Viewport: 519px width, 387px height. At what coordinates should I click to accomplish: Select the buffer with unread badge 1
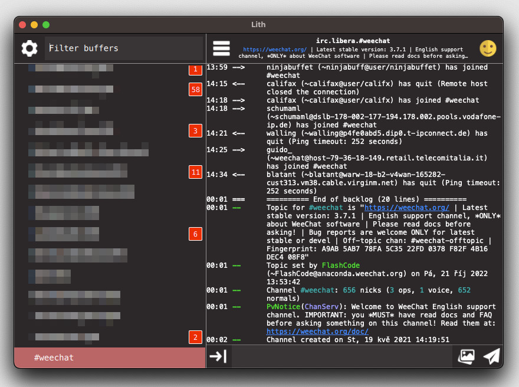tap(110, 69)
